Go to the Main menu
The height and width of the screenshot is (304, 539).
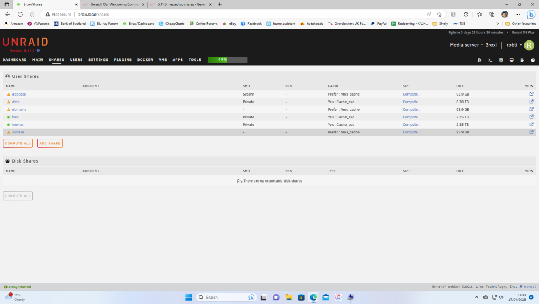38,60
